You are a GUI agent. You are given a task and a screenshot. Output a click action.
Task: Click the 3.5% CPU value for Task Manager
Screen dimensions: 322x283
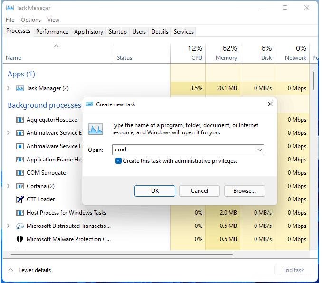tap(196, 88)
